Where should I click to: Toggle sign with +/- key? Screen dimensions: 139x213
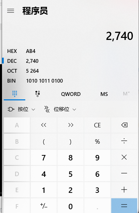(x=44, y=206)
